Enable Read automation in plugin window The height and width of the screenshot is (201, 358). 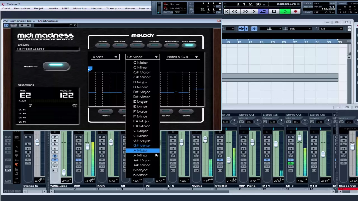click(22, 25)
